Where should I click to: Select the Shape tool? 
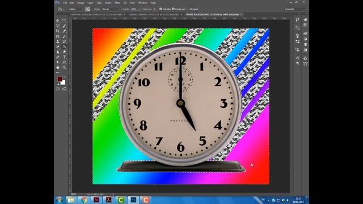pyautogui.click(x=64, y=62)
